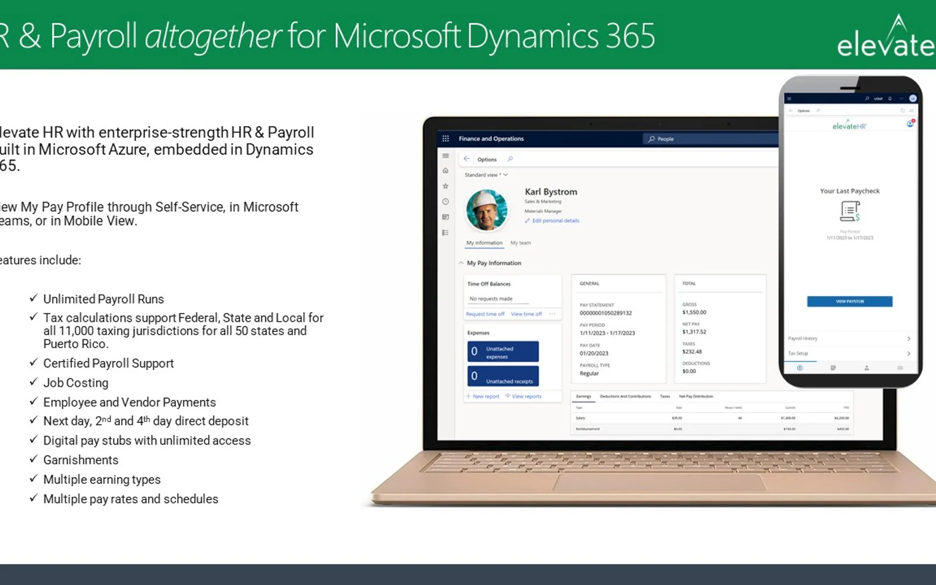Click the Edit personal details link
This screenshot has width=936, height=585.
coord(552,221)
